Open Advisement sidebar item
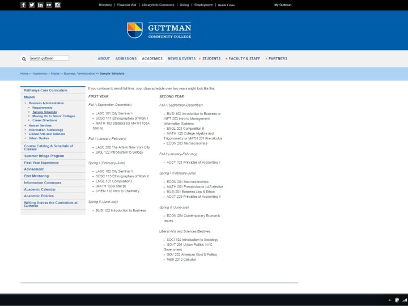The width and height of the screenshot is (408, 306). (34, 169)
